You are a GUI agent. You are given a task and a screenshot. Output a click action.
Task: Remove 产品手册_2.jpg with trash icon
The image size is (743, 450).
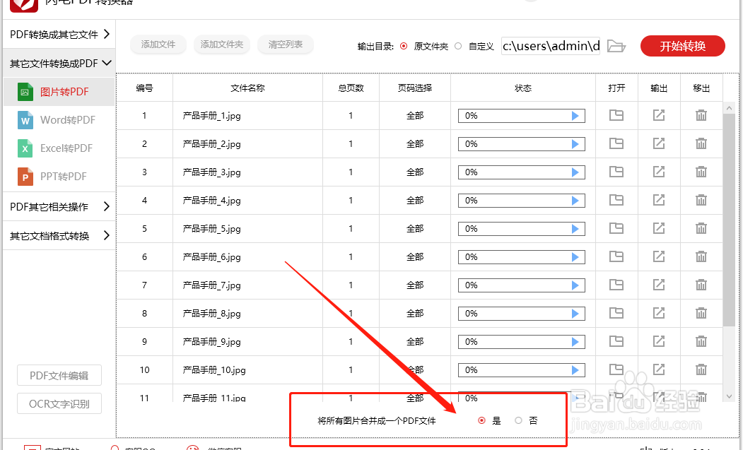[701, 143]
